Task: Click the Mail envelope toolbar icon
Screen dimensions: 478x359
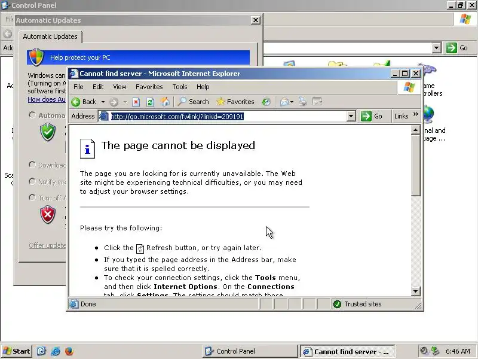Action: (284, 102)
